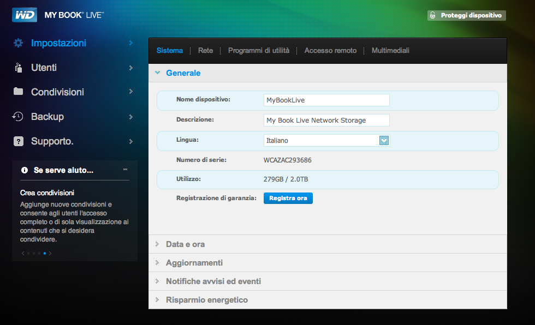Open the Lingua dropdown menu
Viewport: 535px width, 325px height.
click(384, 141)
